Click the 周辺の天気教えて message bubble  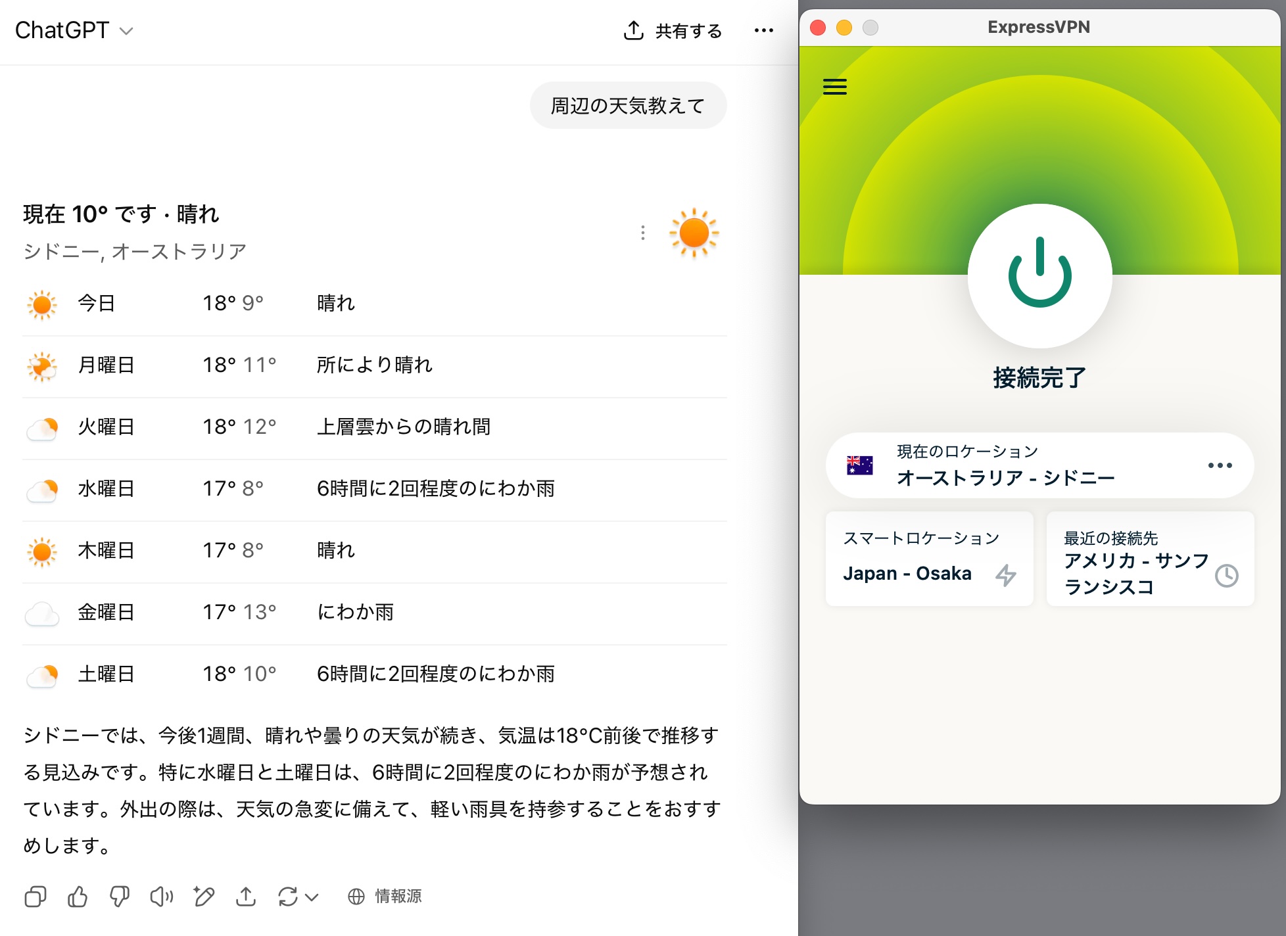[x=628, y=105]
